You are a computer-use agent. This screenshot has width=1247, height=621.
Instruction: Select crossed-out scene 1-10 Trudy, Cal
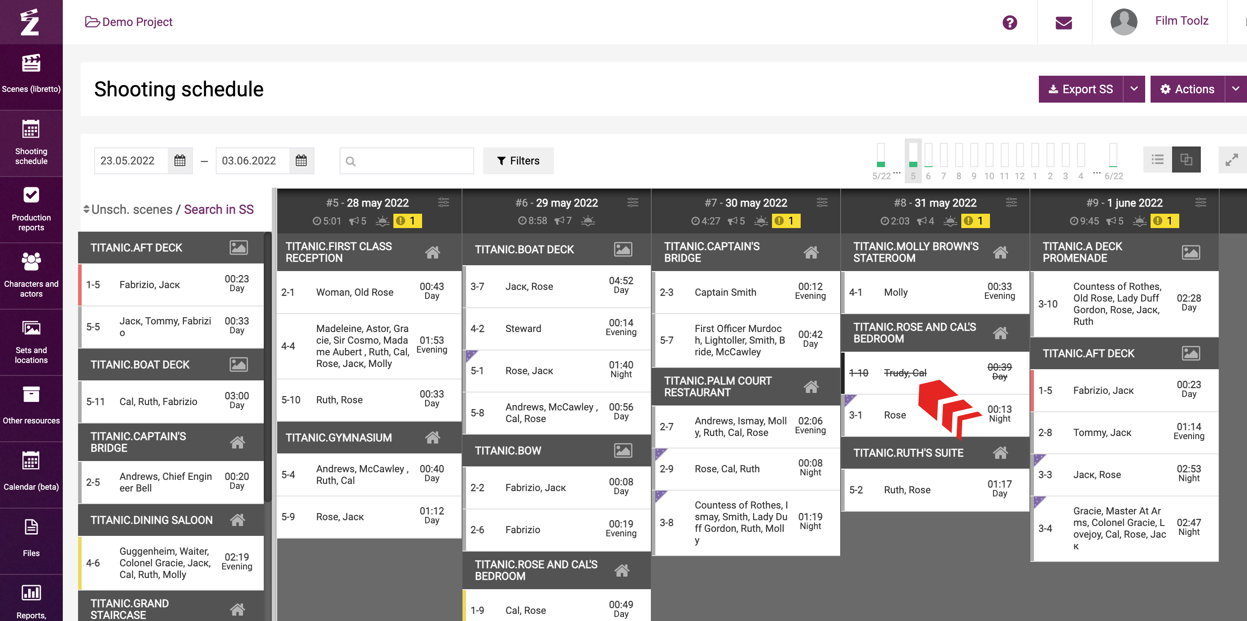935,373
